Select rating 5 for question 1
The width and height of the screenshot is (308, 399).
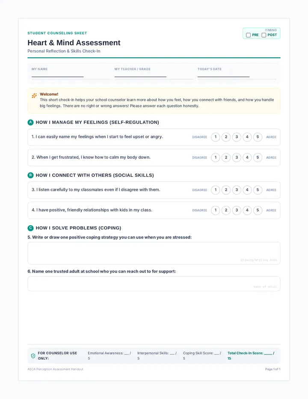point(258,137)
